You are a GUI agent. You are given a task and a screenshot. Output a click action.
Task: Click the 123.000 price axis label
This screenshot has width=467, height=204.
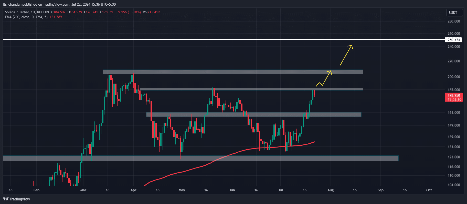tap(454, 157)
